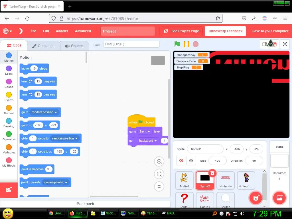Select the Motion block category
This screenshot has height=219, width=292.
9,57
